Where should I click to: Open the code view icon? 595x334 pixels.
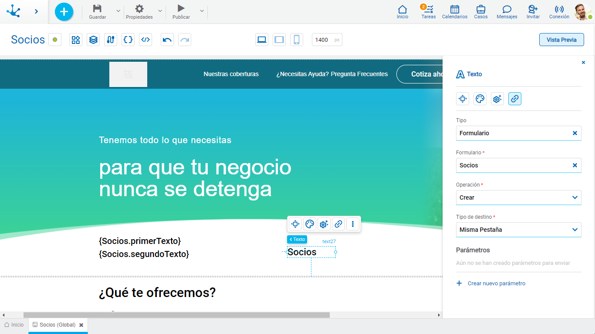(x=145, y=40)
